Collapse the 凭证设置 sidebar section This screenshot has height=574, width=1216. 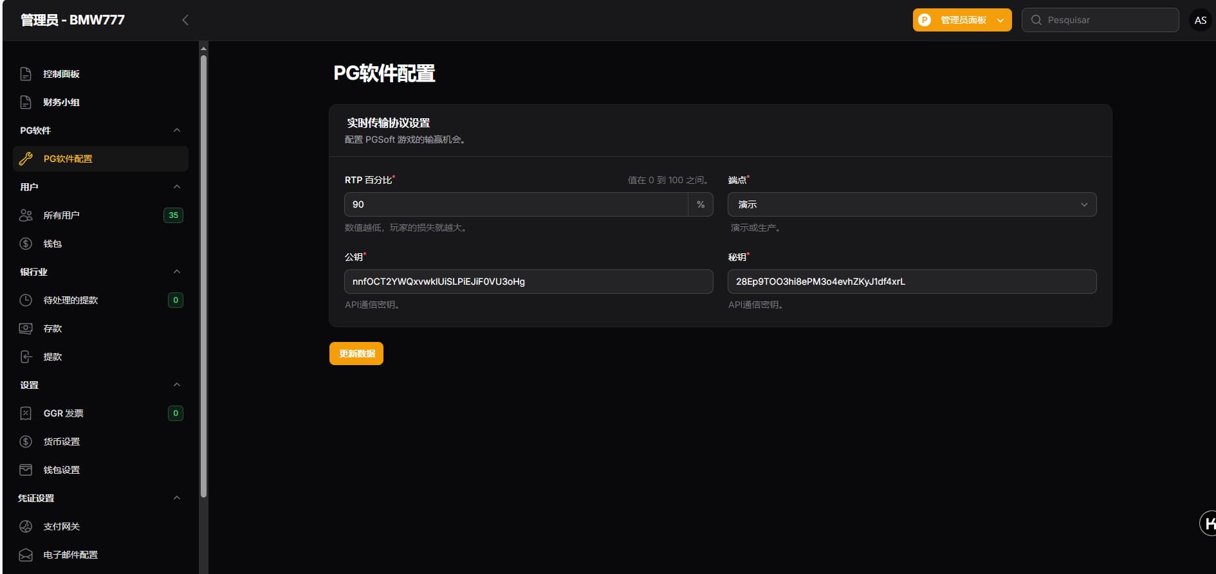[177, 498]
